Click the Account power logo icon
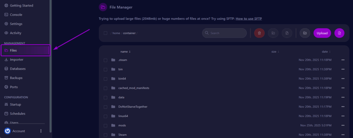Image resolution: width=353 pixels, height=138 pixels. (x=8, y=131)
